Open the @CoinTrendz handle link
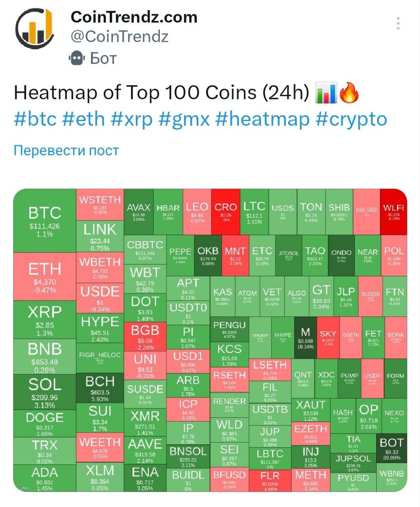 tap(120, 36)
